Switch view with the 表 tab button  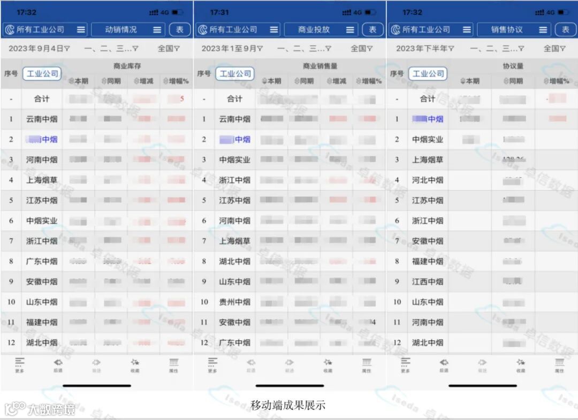click(x=180, y=29)
